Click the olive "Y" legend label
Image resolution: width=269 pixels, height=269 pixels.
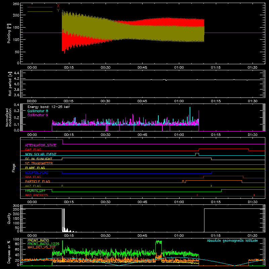[58, 10]
